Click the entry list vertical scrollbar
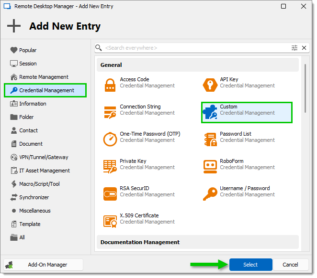This screenshot has width=317, height=278. tap(305, 88)
